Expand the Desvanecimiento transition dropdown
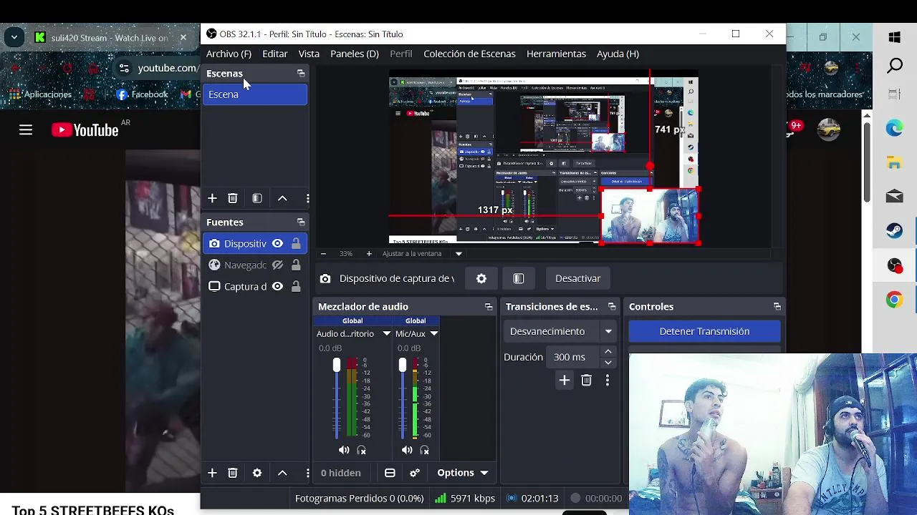 (608, 331)
